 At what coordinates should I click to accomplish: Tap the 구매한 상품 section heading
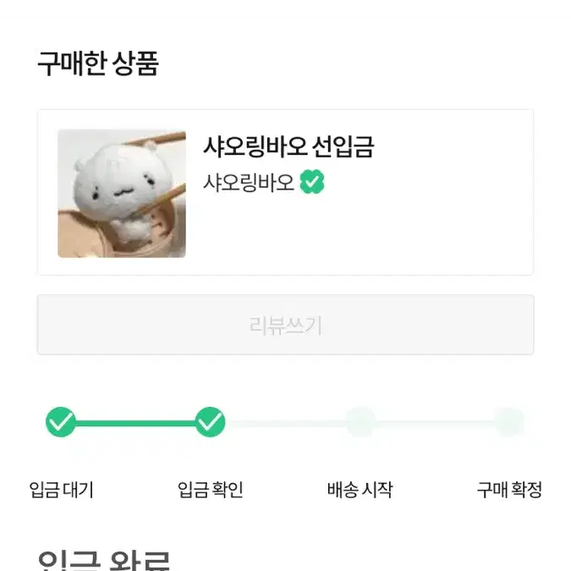pos(98,63)
